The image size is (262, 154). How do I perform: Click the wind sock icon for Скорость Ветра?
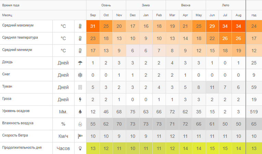point(80,136)
